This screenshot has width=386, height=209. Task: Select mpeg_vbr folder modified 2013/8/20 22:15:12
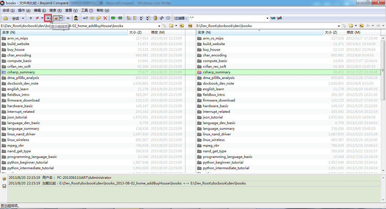93,146
